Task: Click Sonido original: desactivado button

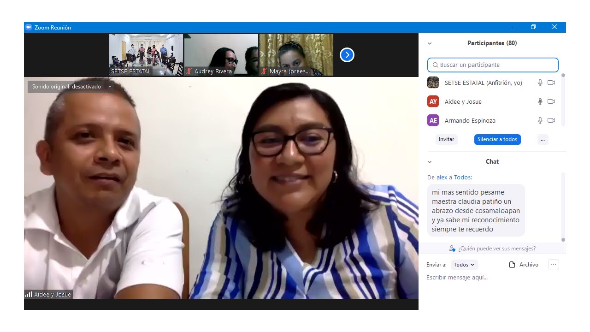Action: click(x=66, y=87)
